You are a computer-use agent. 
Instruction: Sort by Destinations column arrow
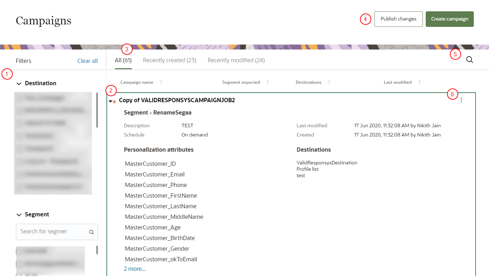click(329, 82)
